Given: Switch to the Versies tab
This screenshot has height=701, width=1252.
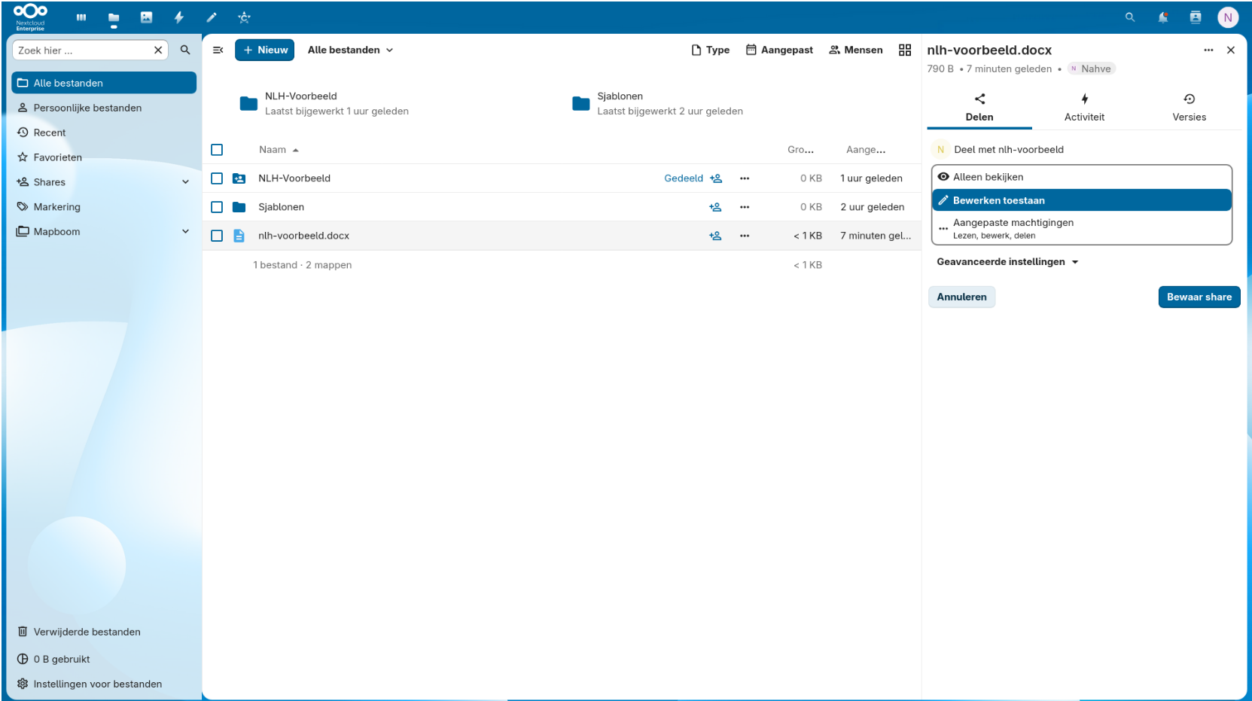Looking at the screenshot, I should point(1189,108).
